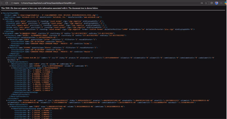Open the Arquivo file info indicator
227x119 pixels.
15,3
